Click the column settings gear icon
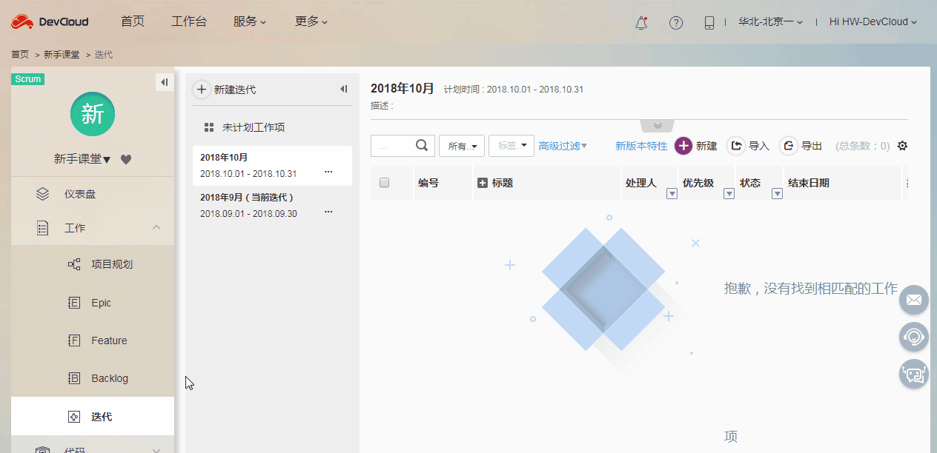 click(902, 146)
